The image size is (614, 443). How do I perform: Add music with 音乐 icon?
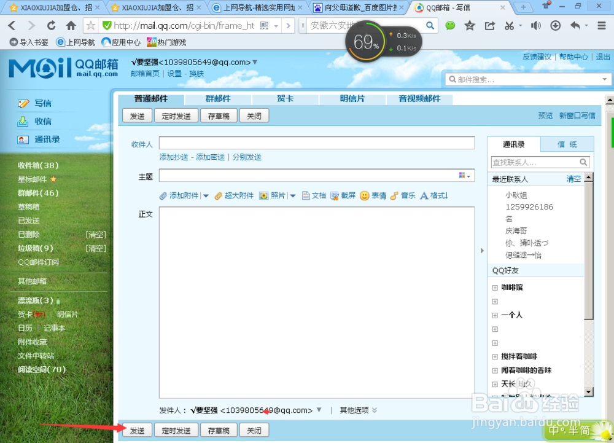[x=394, y=196]
